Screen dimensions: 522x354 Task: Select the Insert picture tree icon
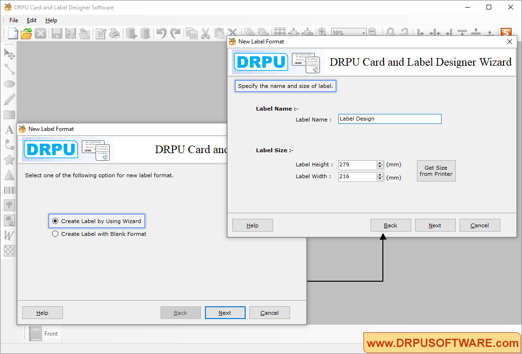[9, 205]
